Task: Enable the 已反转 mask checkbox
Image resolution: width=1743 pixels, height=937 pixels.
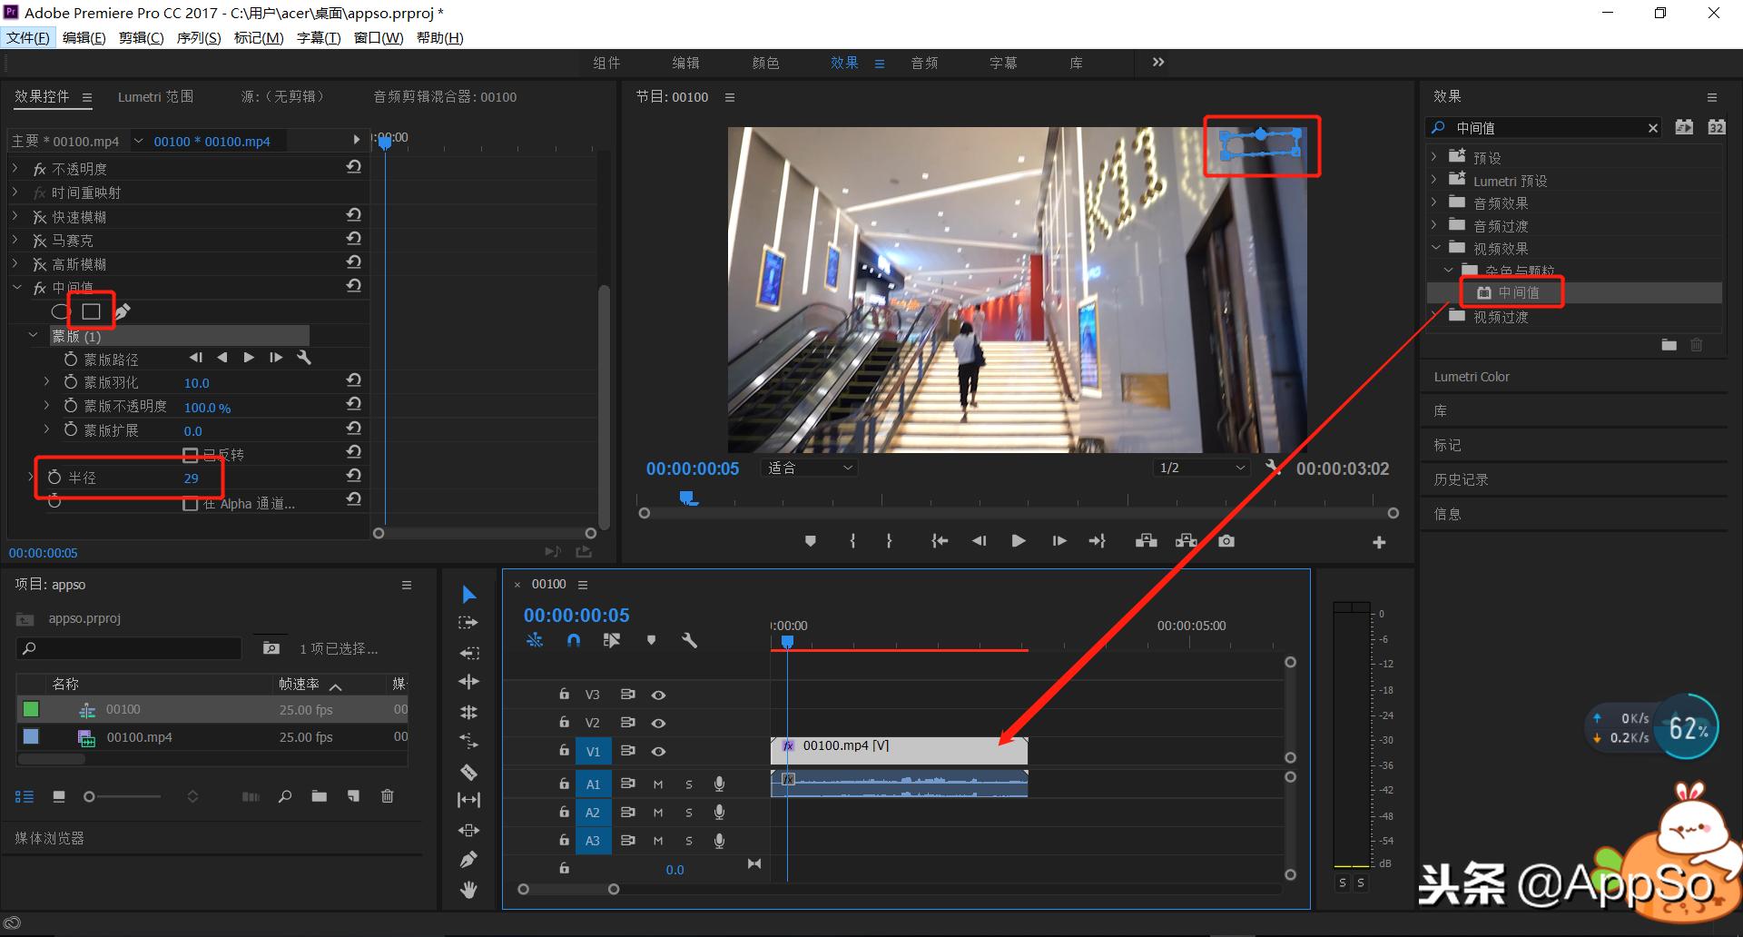Action: pyautogui.click(x=191, y=455)
